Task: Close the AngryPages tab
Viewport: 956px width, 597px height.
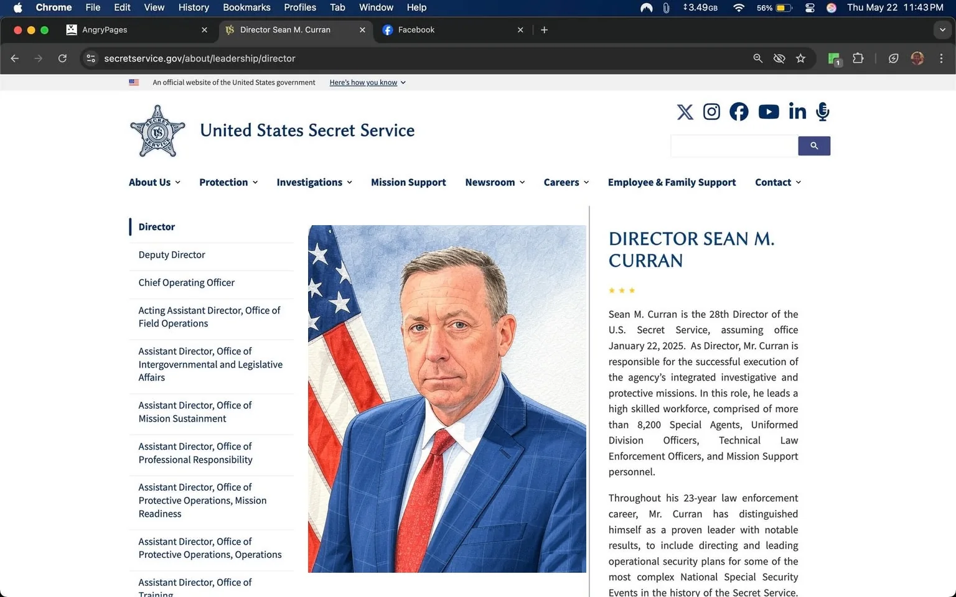Action: pyautogui.click(x=204, y=30)
